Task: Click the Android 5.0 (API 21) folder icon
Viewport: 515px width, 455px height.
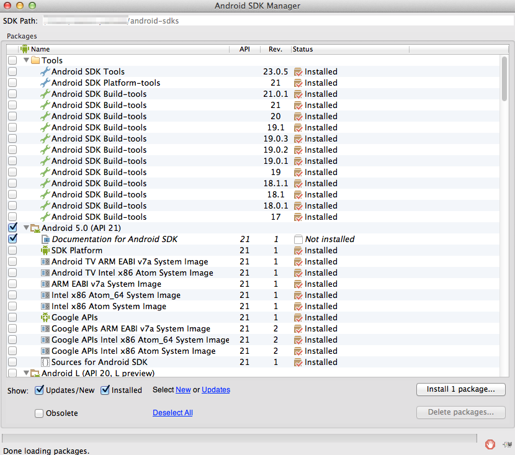Action: (35, 228)
